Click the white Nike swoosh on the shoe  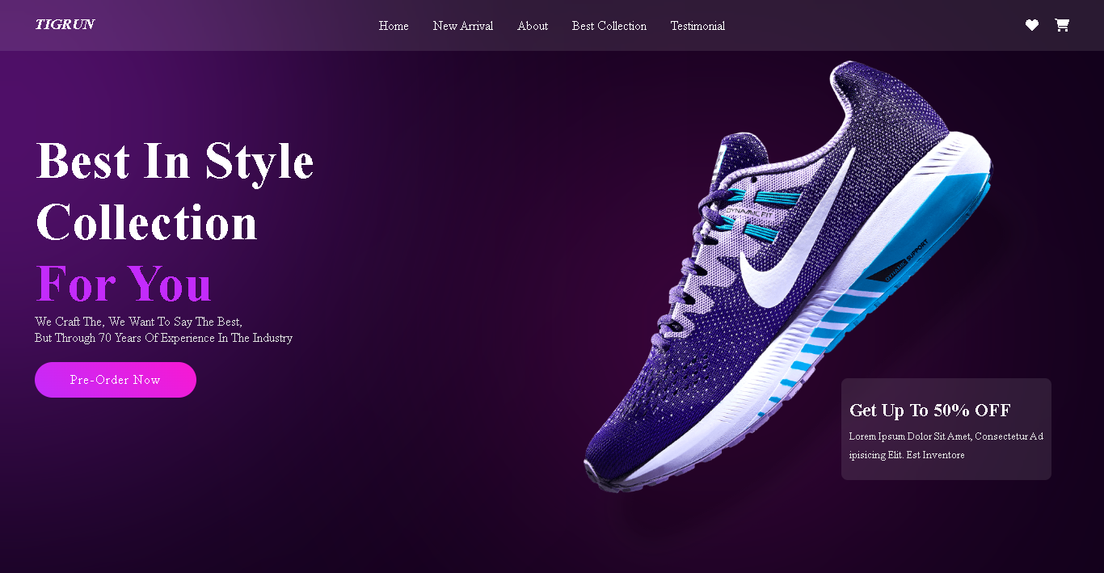798,238
